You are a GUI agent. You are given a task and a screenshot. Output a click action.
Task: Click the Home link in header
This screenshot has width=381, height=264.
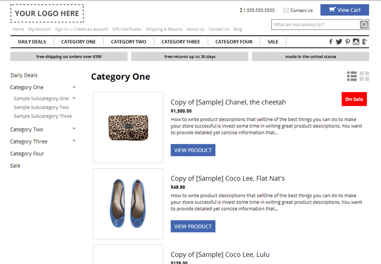pos(18,29)
